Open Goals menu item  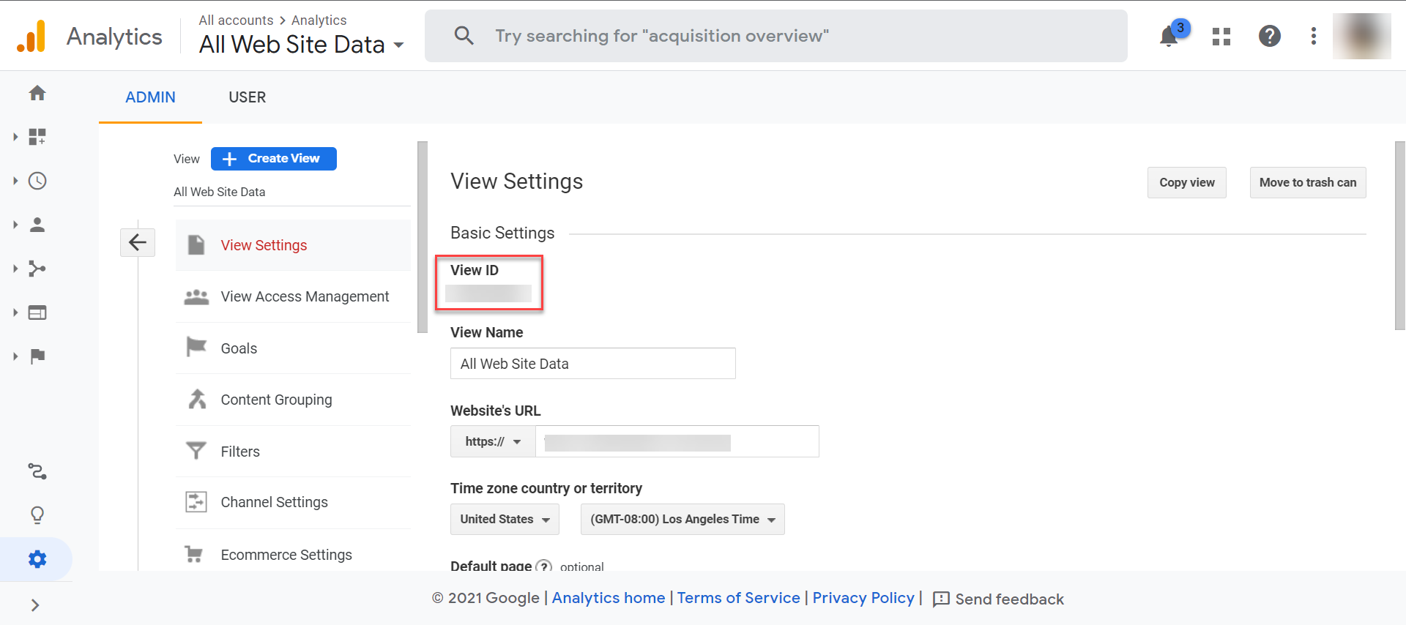tap(293, 348)
